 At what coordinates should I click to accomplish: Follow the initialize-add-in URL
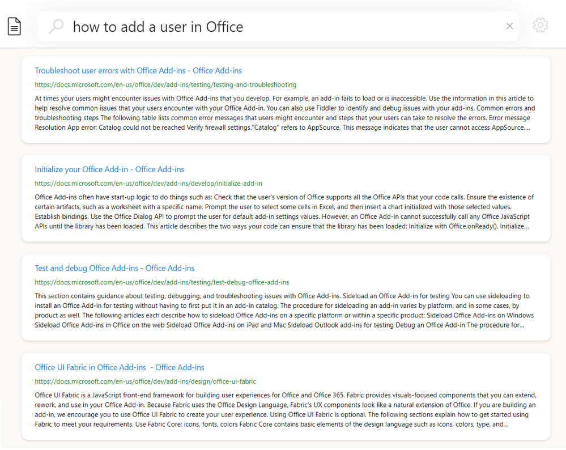[148, 184]
